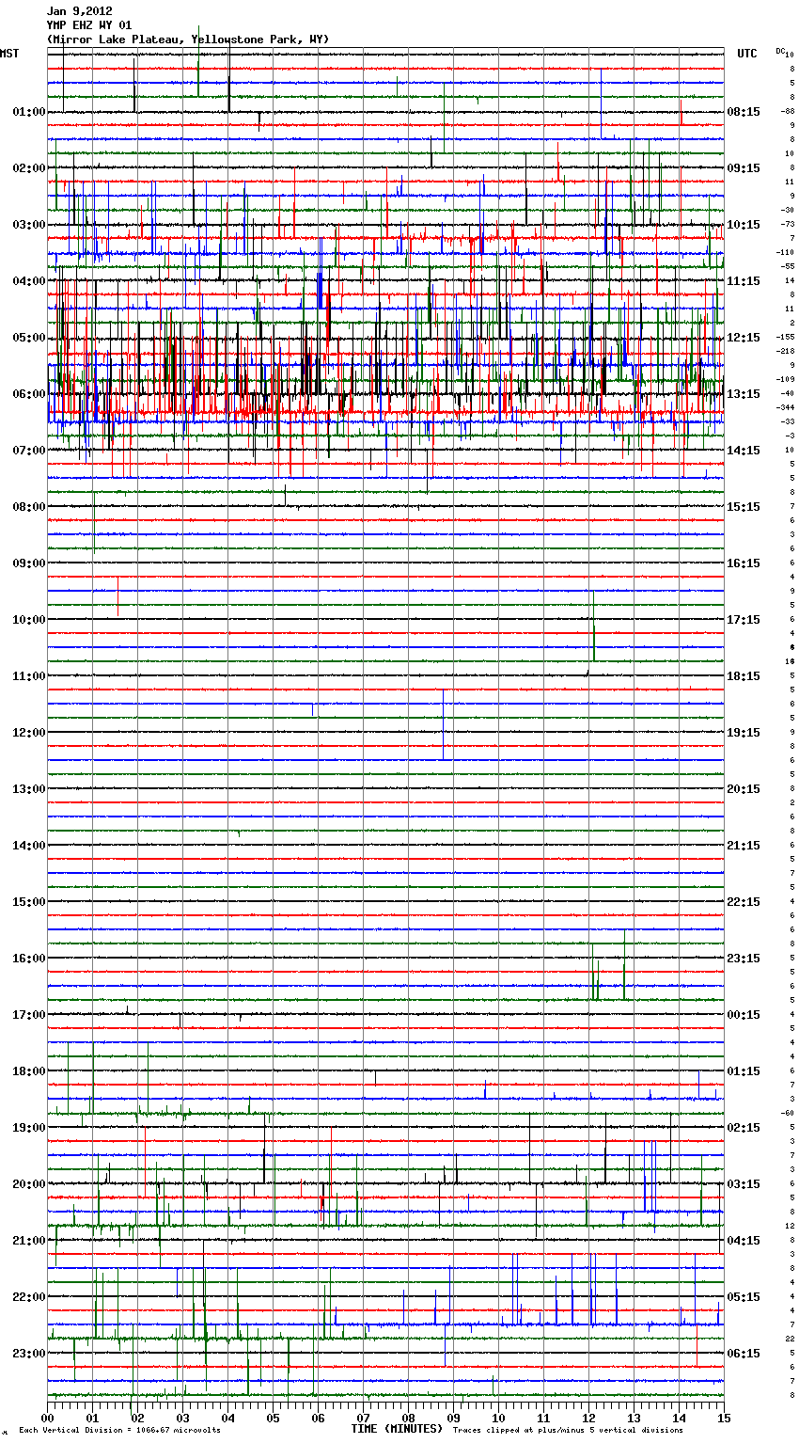The width and height of the screenshot is (799, 1443).
Task: Click the '18:15' UTC time label
Action: (x=744, y=676)
